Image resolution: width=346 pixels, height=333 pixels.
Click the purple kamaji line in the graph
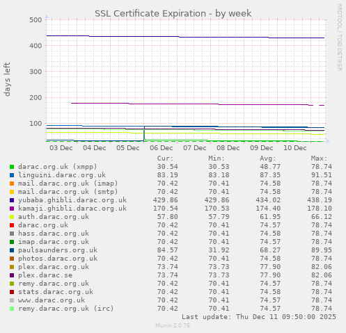pos(197,104)
